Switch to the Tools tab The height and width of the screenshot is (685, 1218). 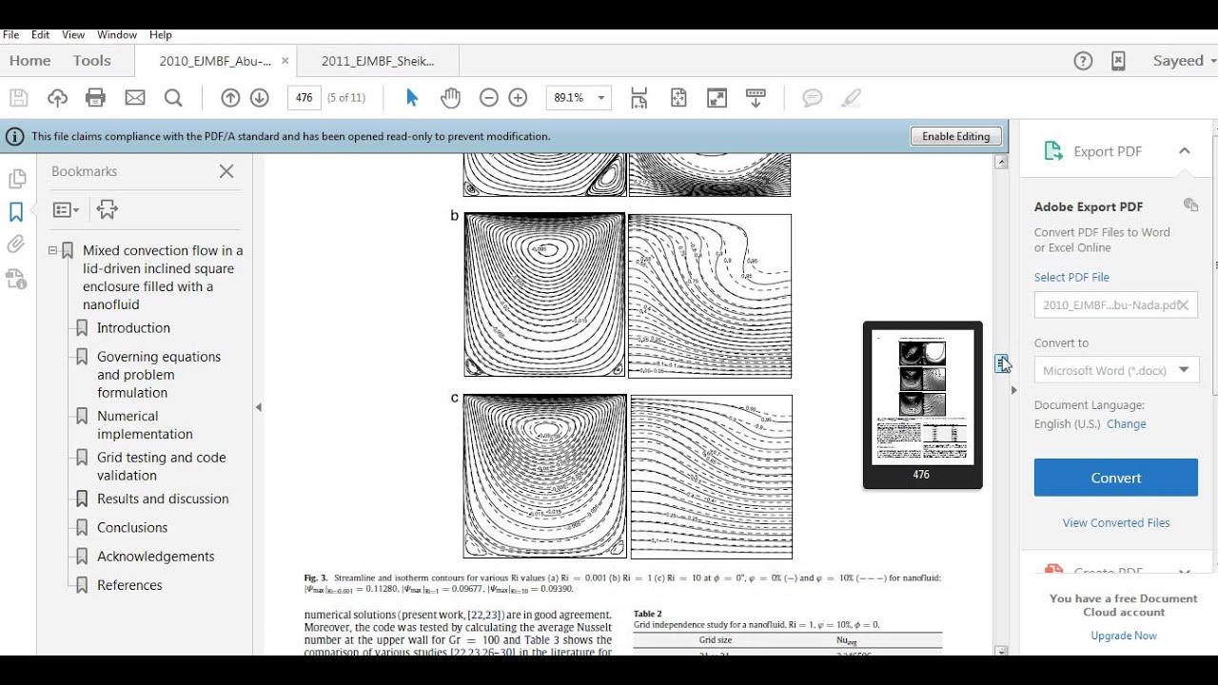coord(92,60)
